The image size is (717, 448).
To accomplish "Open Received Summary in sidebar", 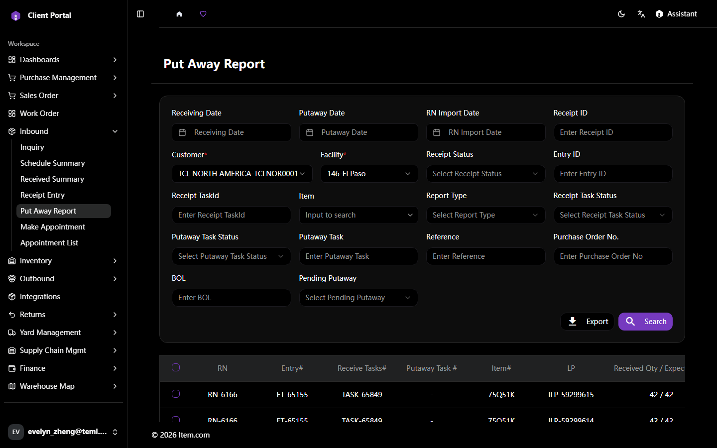I will (64, 179).
